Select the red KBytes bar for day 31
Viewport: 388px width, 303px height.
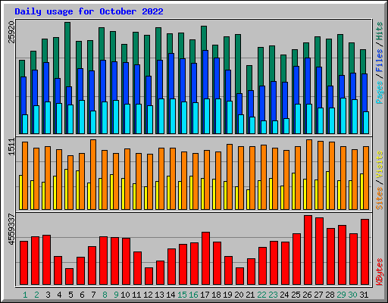tap(365, 251)
